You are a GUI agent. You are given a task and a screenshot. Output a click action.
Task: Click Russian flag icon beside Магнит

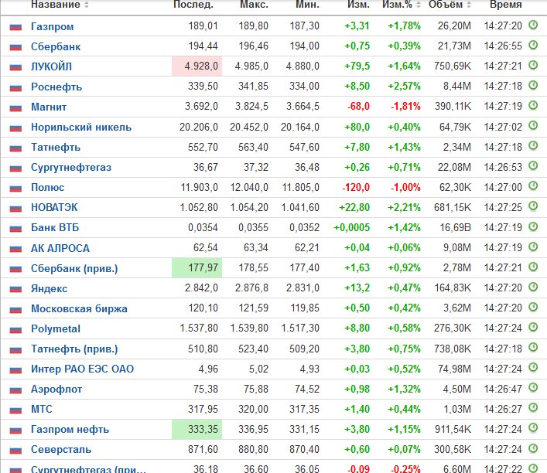pos(15,107)
